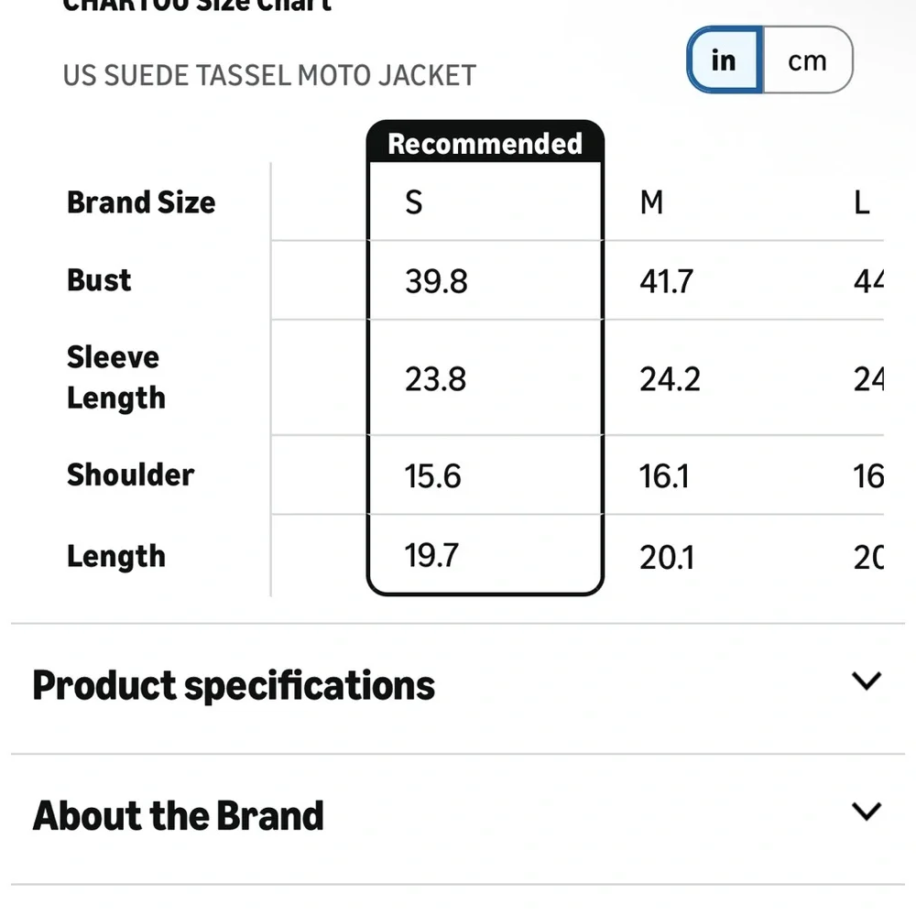Click the US SUEDE TASSEL MOTO JACKET title
Image resolution: width=916 pixels, height=916 pixels.
click(x=269, y=75)
